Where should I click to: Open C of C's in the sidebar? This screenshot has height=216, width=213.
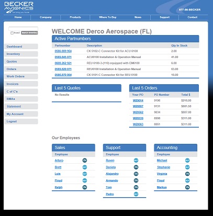pos(21,92)
